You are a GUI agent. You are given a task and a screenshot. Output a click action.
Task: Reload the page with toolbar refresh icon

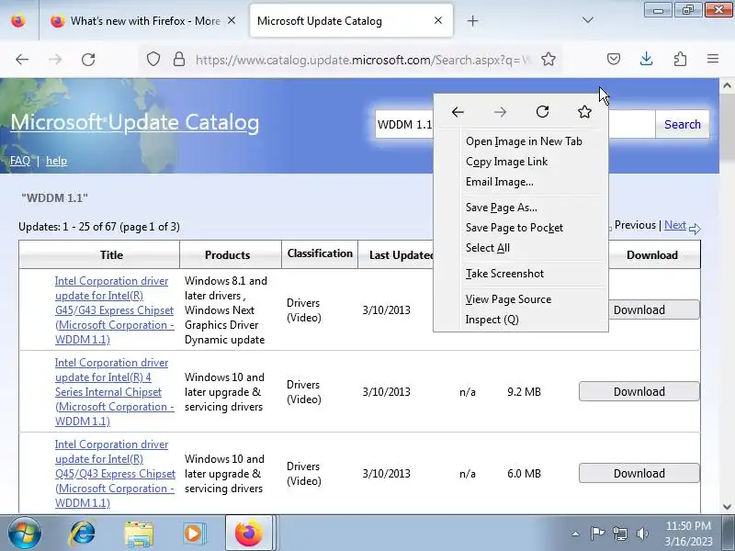pyautogui.click(x=88, y=59)
